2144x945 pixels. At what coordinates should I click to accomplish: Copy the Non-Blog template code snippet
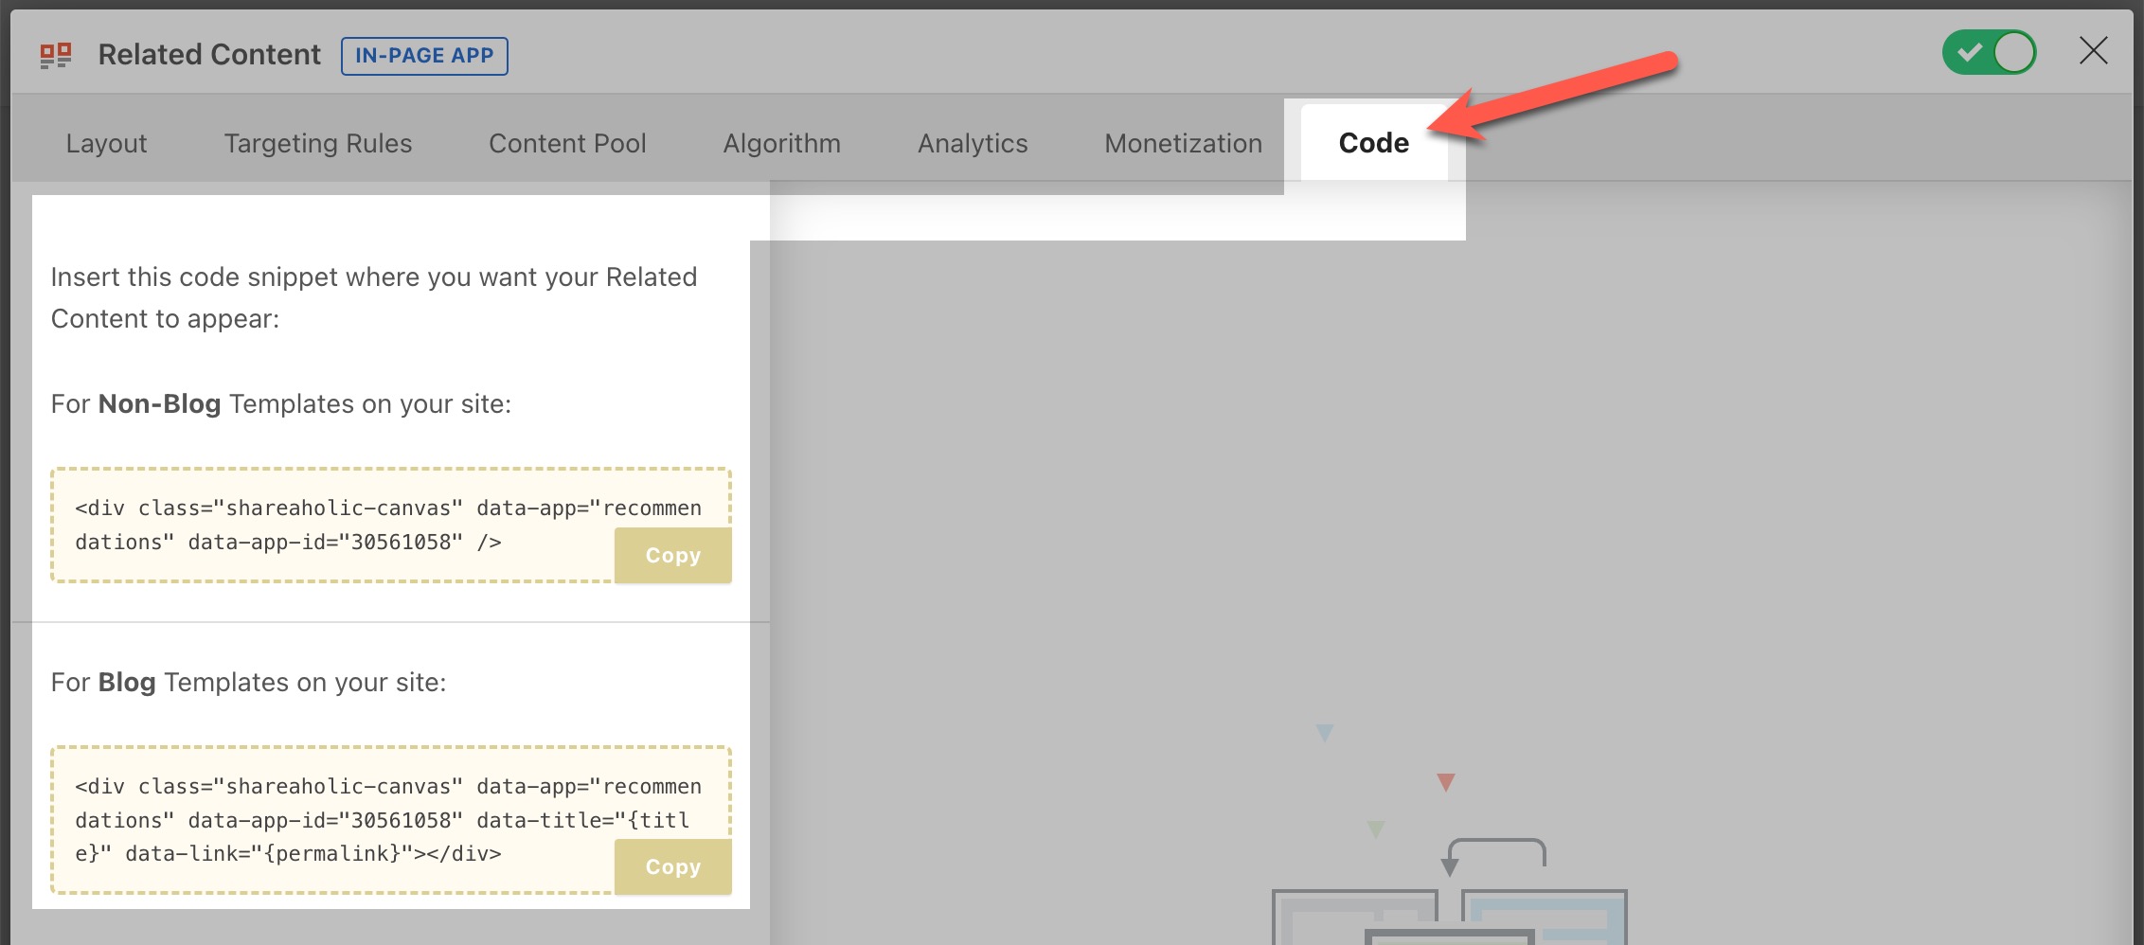[673, 555]
